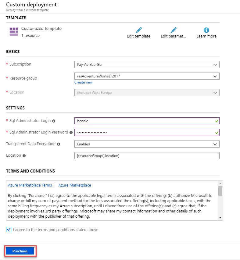Open the Transparent Data Encryption dropdown
The width and height of the screenshot is (240, 260).
(x=216, y=144)
